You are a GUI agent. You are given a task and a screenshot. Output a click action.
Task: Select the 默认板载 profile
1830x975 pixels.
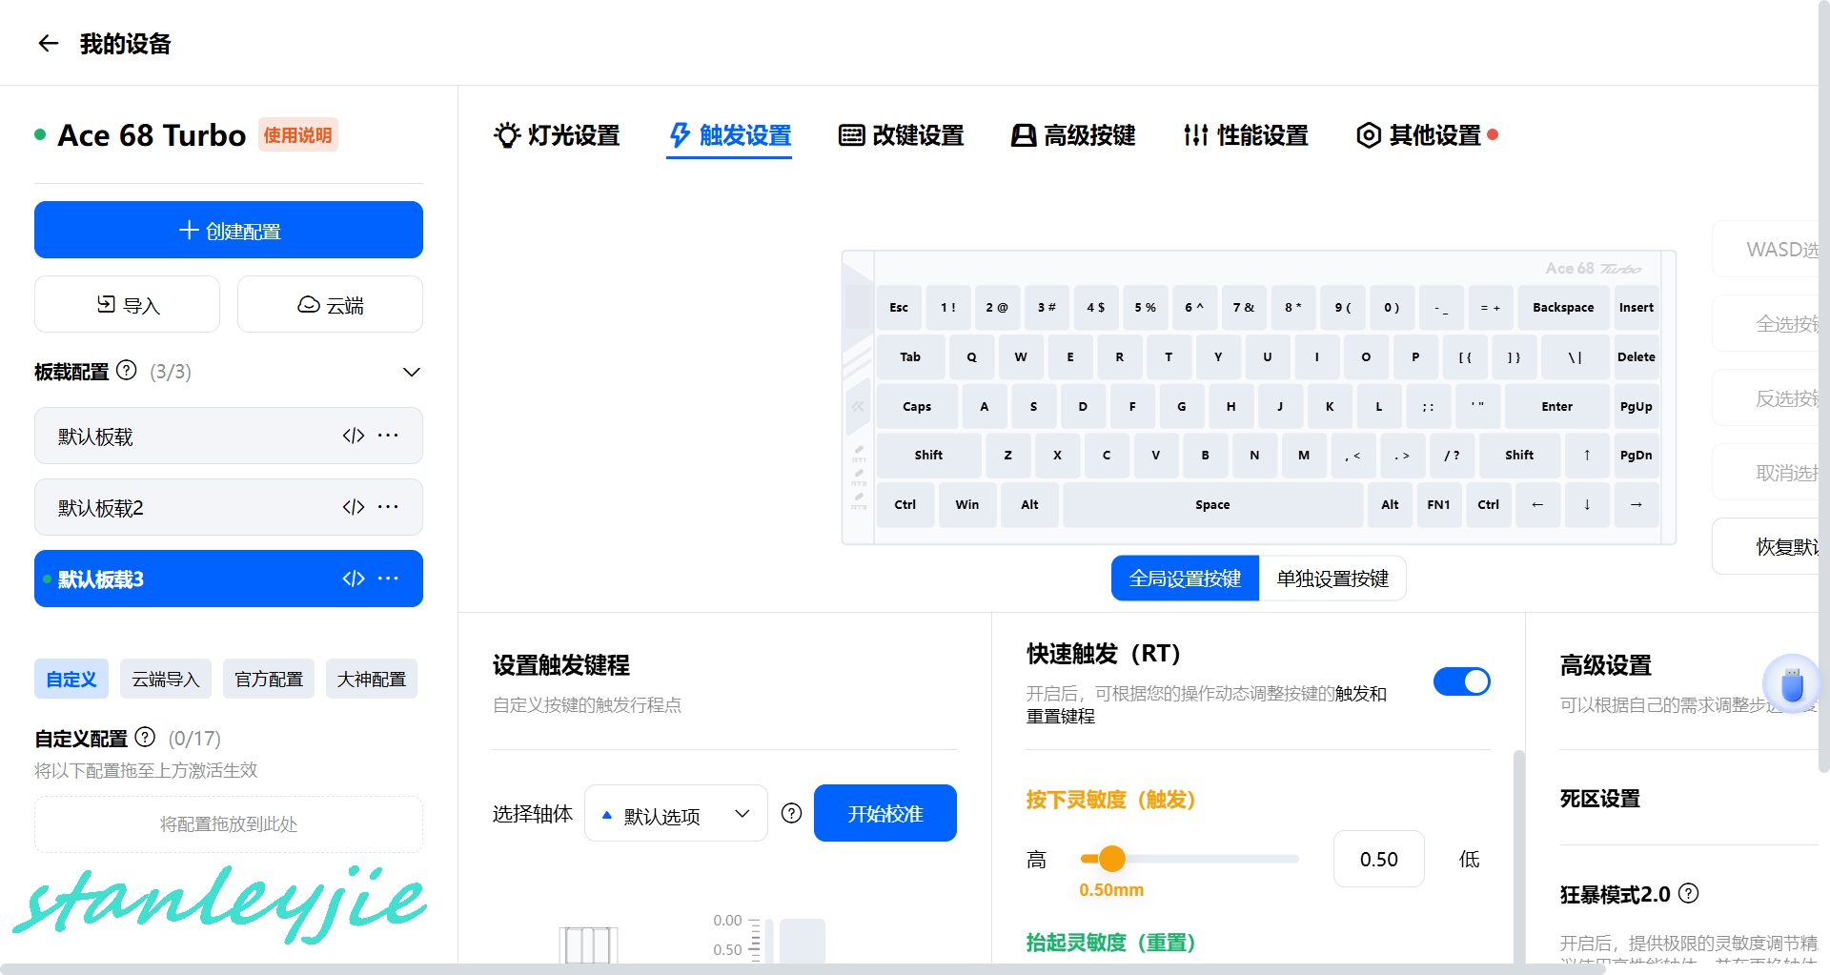(x=229, y=436)
